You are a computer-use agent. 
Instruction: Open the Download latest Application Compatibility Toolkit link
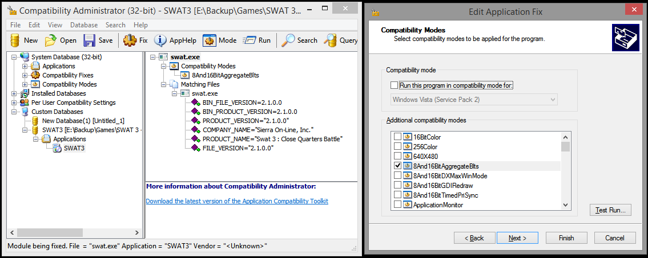click(x=237, y=201)
